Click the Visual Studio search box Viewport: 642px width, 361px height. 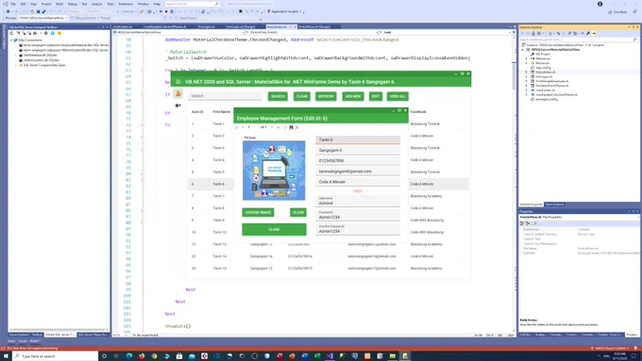click(x=193, y=4)
